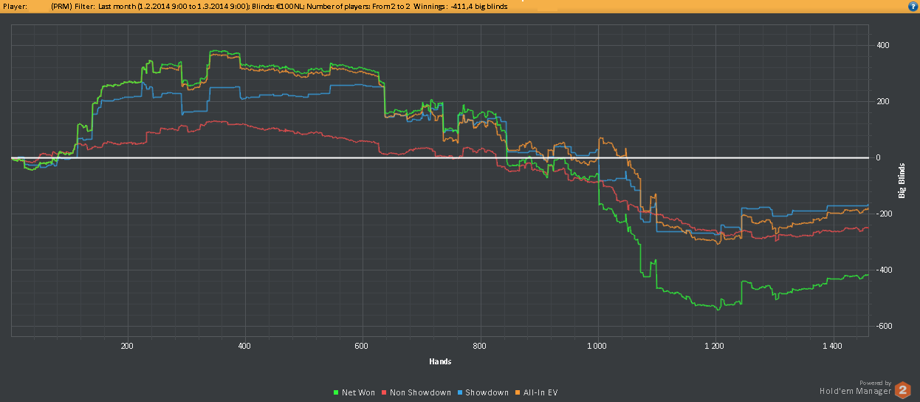Click the Big Blinds y-axis title
Viewport: 920px width, 402px height.
point(902,182)
